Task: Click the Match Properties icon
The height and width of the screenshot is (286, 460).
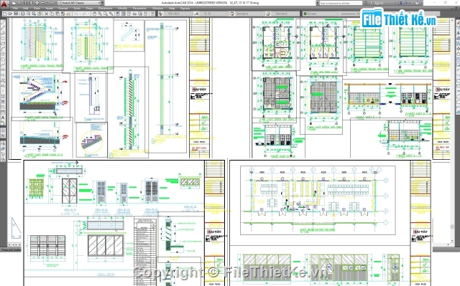Action: coord(63,14)
